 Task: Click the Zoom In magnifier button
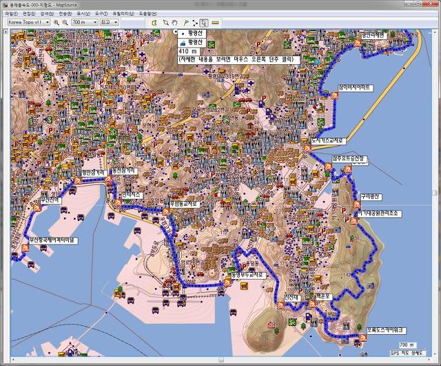click(x=57, y=23)
